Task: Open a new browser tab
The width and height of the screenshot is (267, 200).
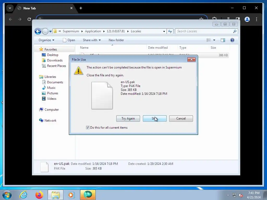Action: coord(81,8)
